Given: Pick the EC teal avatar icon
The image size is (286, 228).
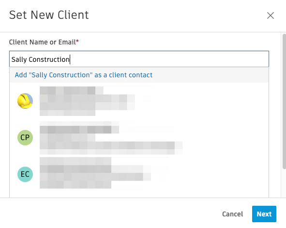Looking at the screenshot, I should (25, 174).
